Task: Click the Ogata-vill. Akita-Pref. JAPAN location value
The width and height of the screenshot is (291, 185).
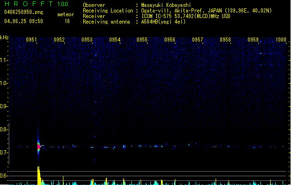Action: [206, 11]
